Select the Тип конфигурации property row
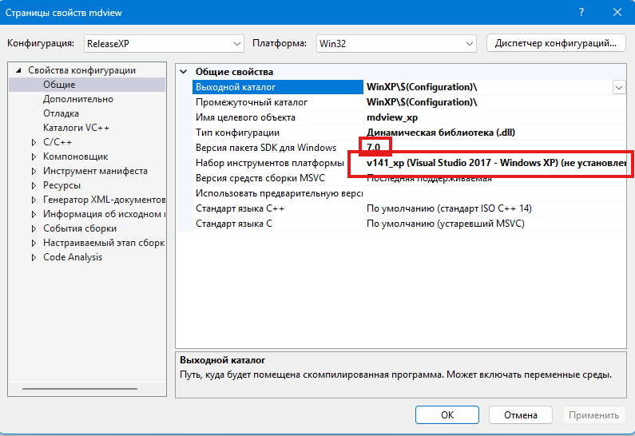Image resolution: width=635 pixels, height=436 pixels. (x=272, y=133)
